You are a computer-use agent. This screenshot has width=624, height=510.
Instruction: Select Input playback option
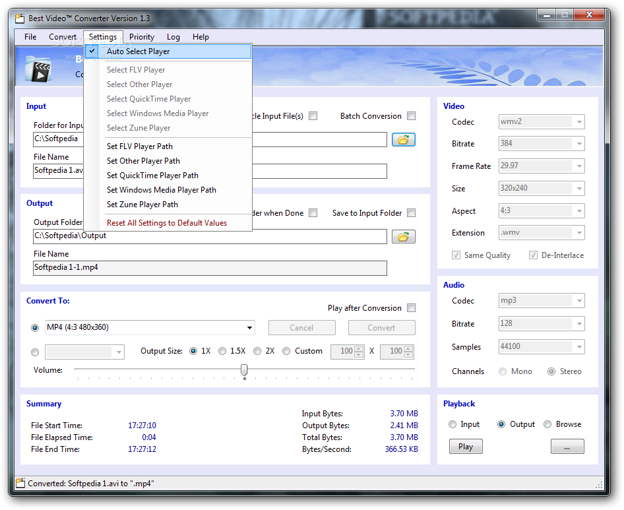pos(452,424)
